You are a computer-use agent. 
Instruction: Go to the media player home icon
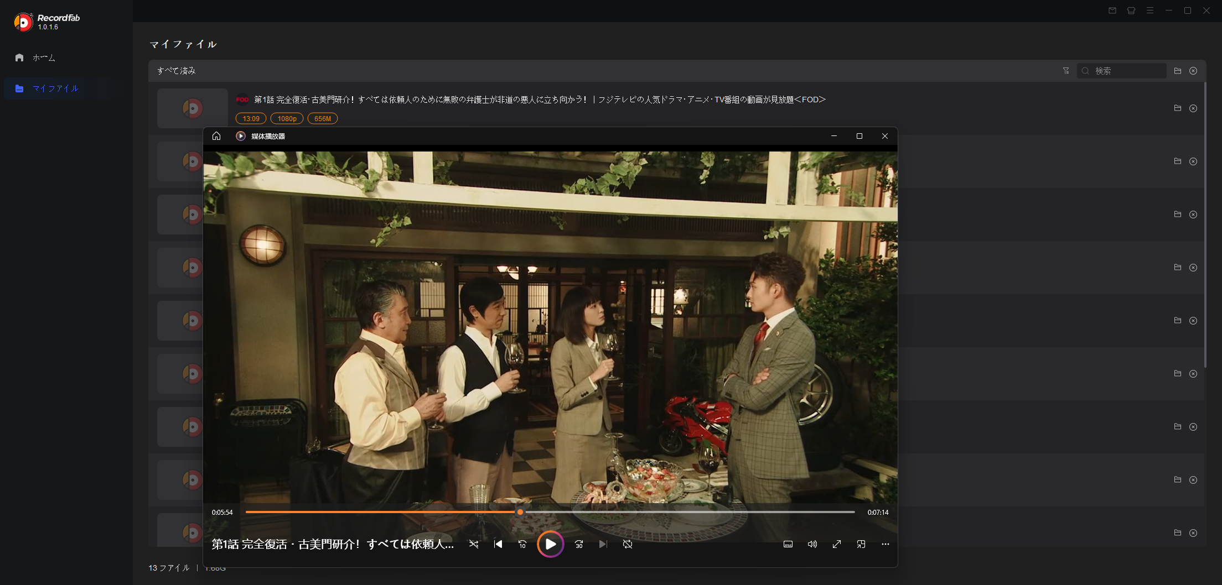tap(216, 136)
